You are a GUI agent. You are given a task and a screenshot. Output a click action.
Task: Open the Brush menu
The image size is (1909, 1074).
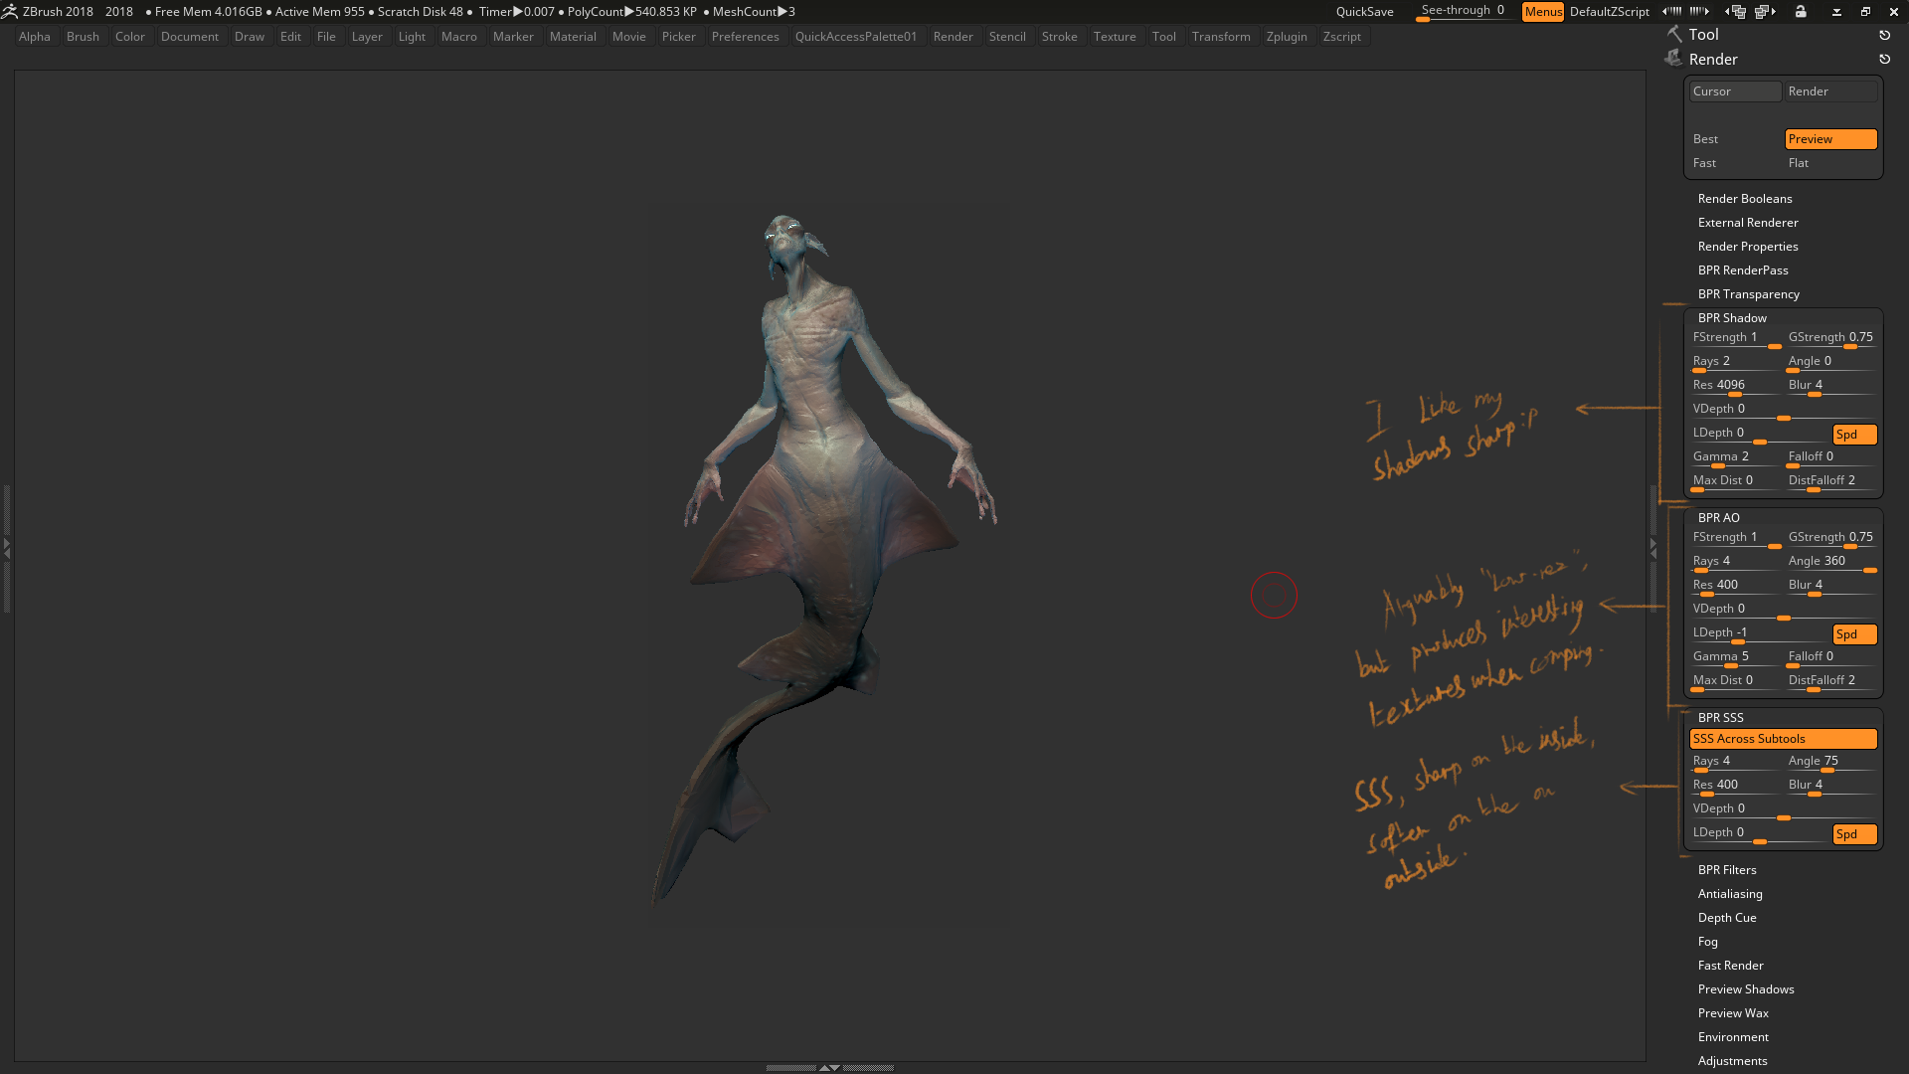tap(83, 37)
